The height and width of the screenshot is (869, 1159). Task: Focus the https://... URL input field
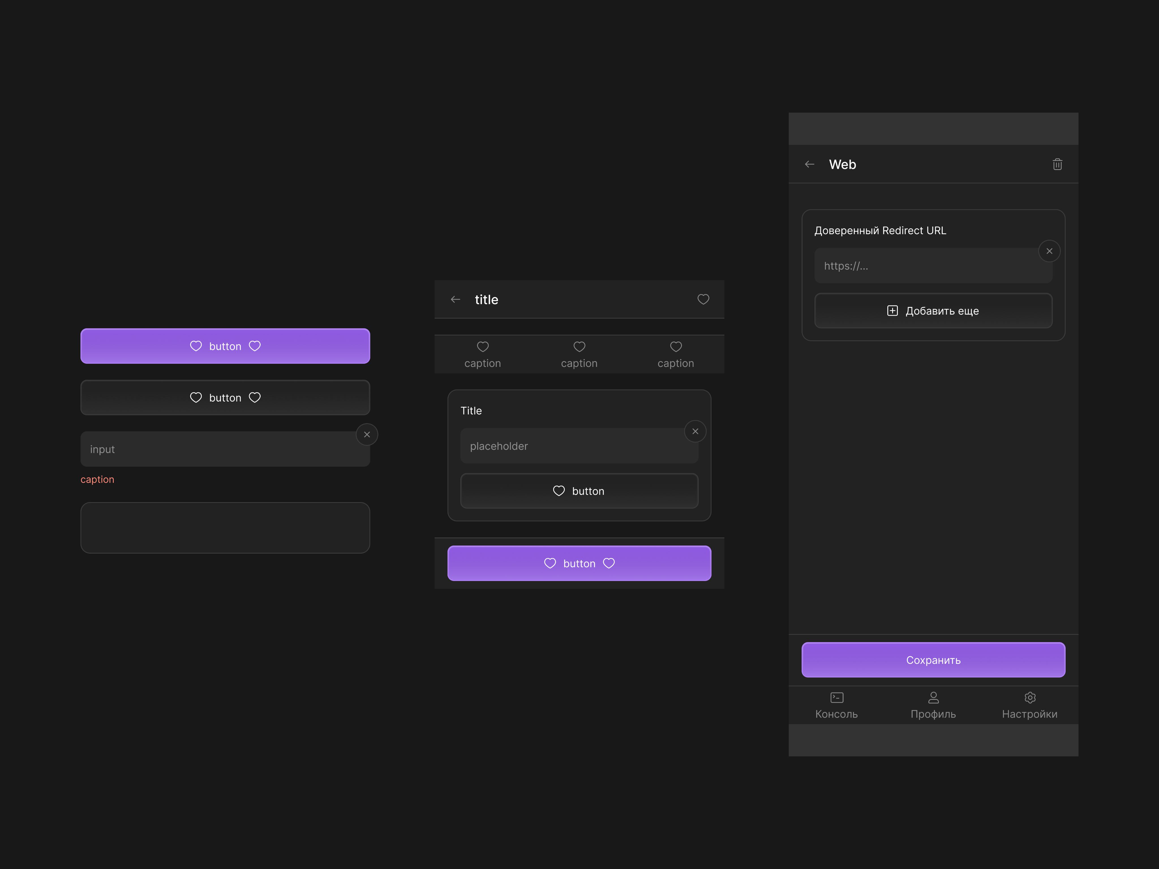point(933,266)
